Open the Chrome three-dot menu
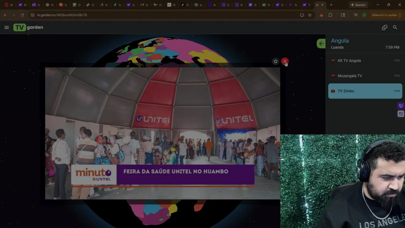Image resolution: width=405 pixels, height=228 pixels. (x=400, y=15)
